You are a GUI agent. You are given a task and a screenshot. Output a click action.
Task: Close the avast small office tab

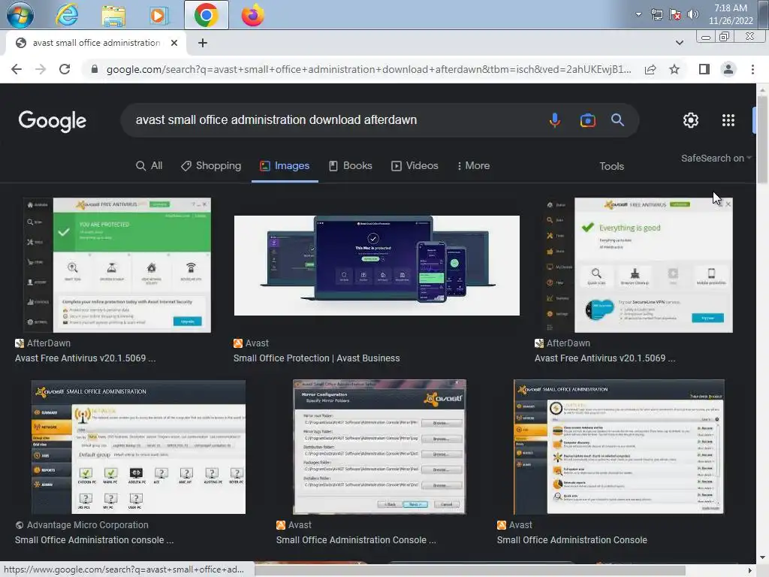point(174,43)
